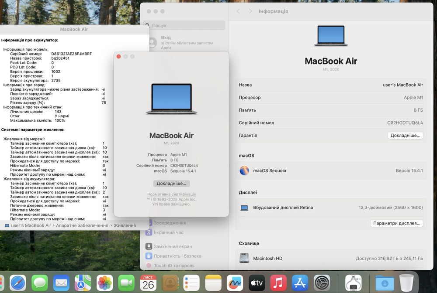Viewport: 437px width, 293px height.
Task: Click the Назва row with user's MacBook Air
Action: tap(331, 85)
